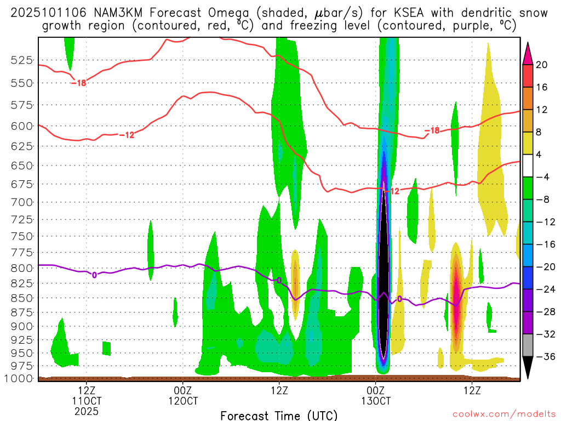Click the purple '0' freezing label after 00Z 13OCT

click(x=399, y=299)
